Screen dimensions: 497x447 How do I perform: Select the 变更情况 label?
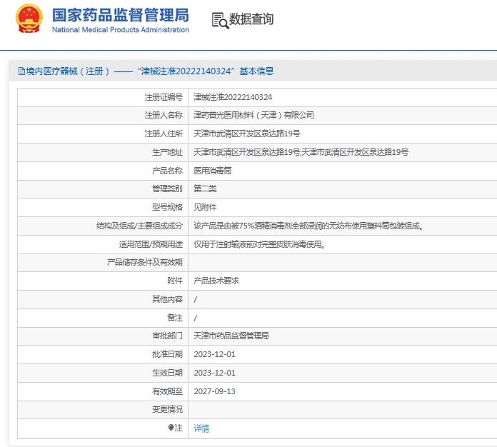click(x=167, y=409)
